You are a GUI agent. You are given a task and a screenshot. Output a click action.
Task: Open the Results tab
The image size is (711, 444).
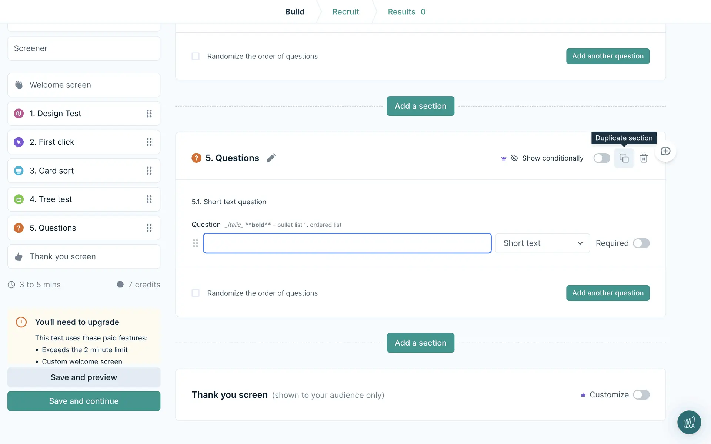point(406,12)
